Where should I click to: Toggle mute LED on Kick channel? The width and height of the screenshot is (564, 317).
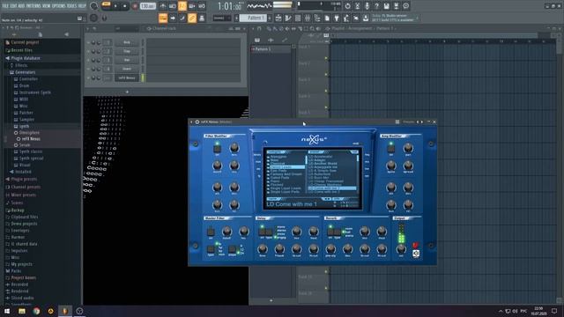tap(88, 42)
